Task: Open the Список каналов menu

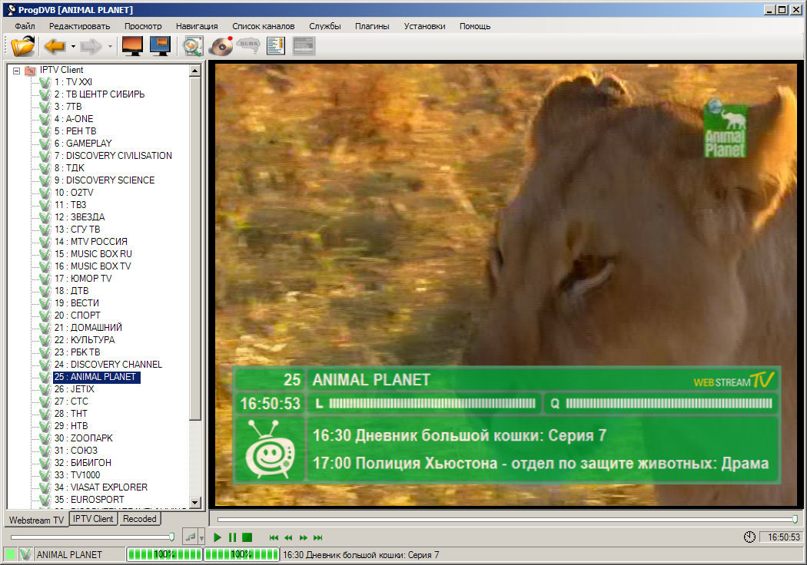Action: (x=263, y=25)
